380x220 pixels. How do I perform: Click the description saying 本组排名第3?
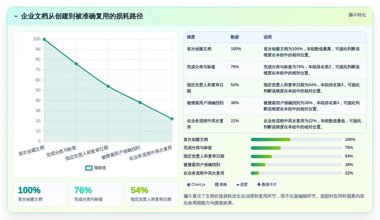pos(312,88)
